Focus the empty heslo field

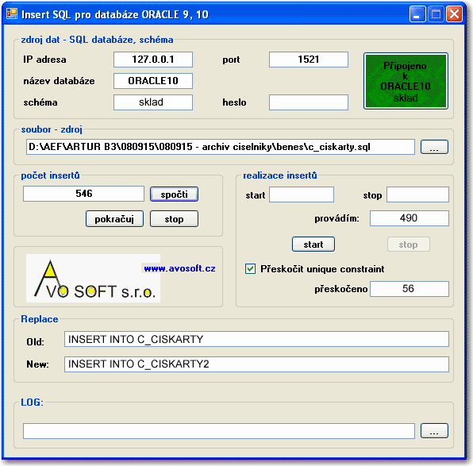tap(308, 102)
